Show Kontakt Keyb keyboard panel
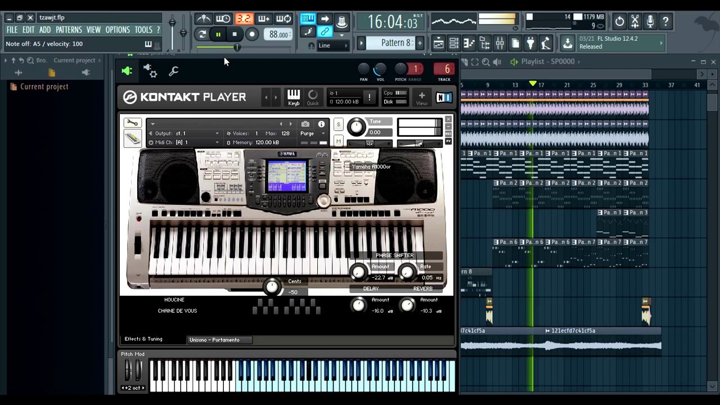The height and width of the screenshot is (405, 720). click(294, 97)
